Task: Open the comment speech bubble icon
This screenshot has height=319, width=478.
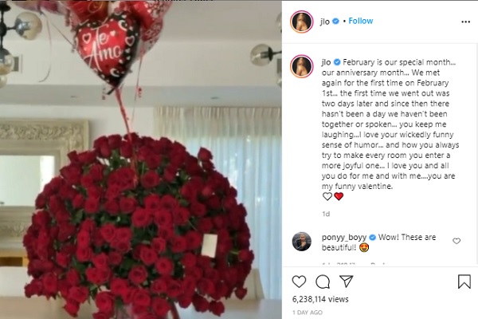Action: (323, 282)
